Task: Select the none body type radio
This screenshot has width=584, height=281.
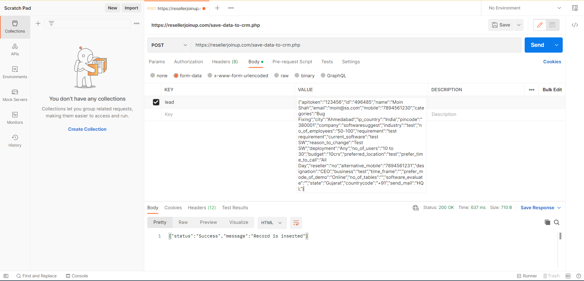Action: (153, 75)
